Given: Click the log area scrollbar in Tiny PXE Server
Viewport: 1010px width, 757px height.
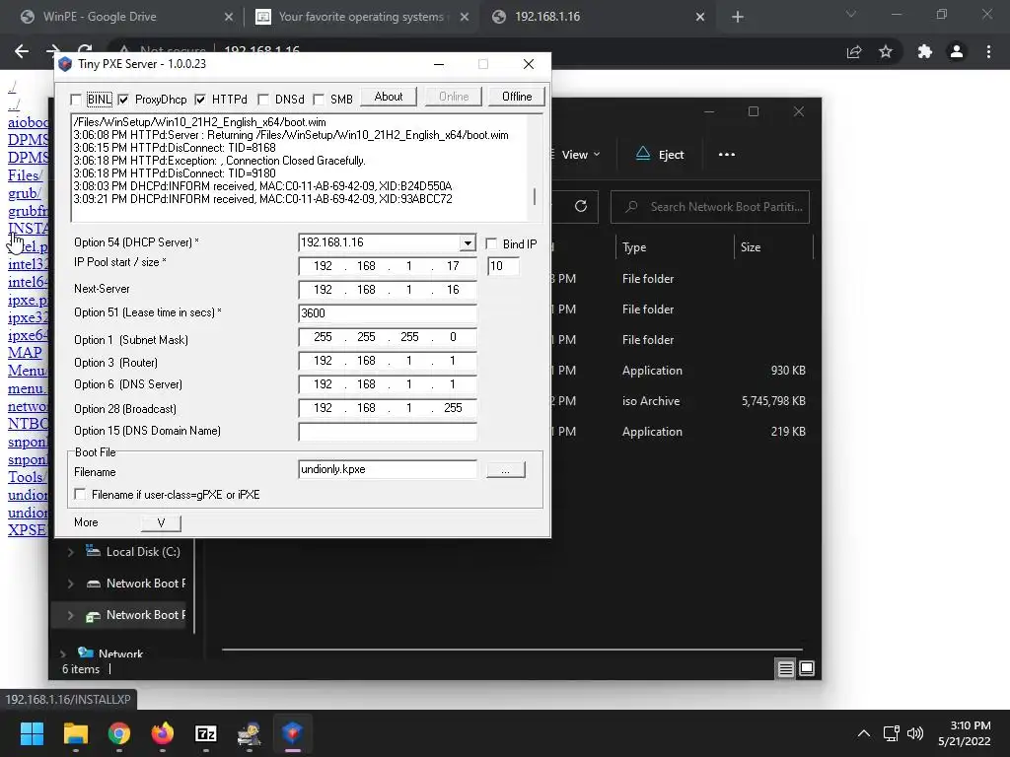Looking at the screenshot, I should coord(535,196).
